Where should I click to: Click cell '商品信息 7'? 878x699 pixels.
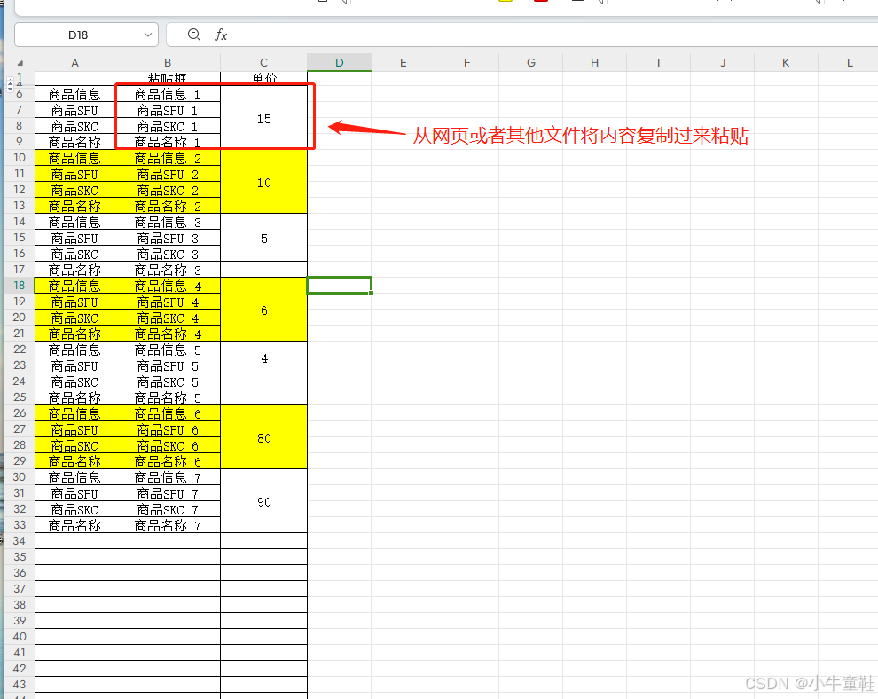(x=168, y=477)
